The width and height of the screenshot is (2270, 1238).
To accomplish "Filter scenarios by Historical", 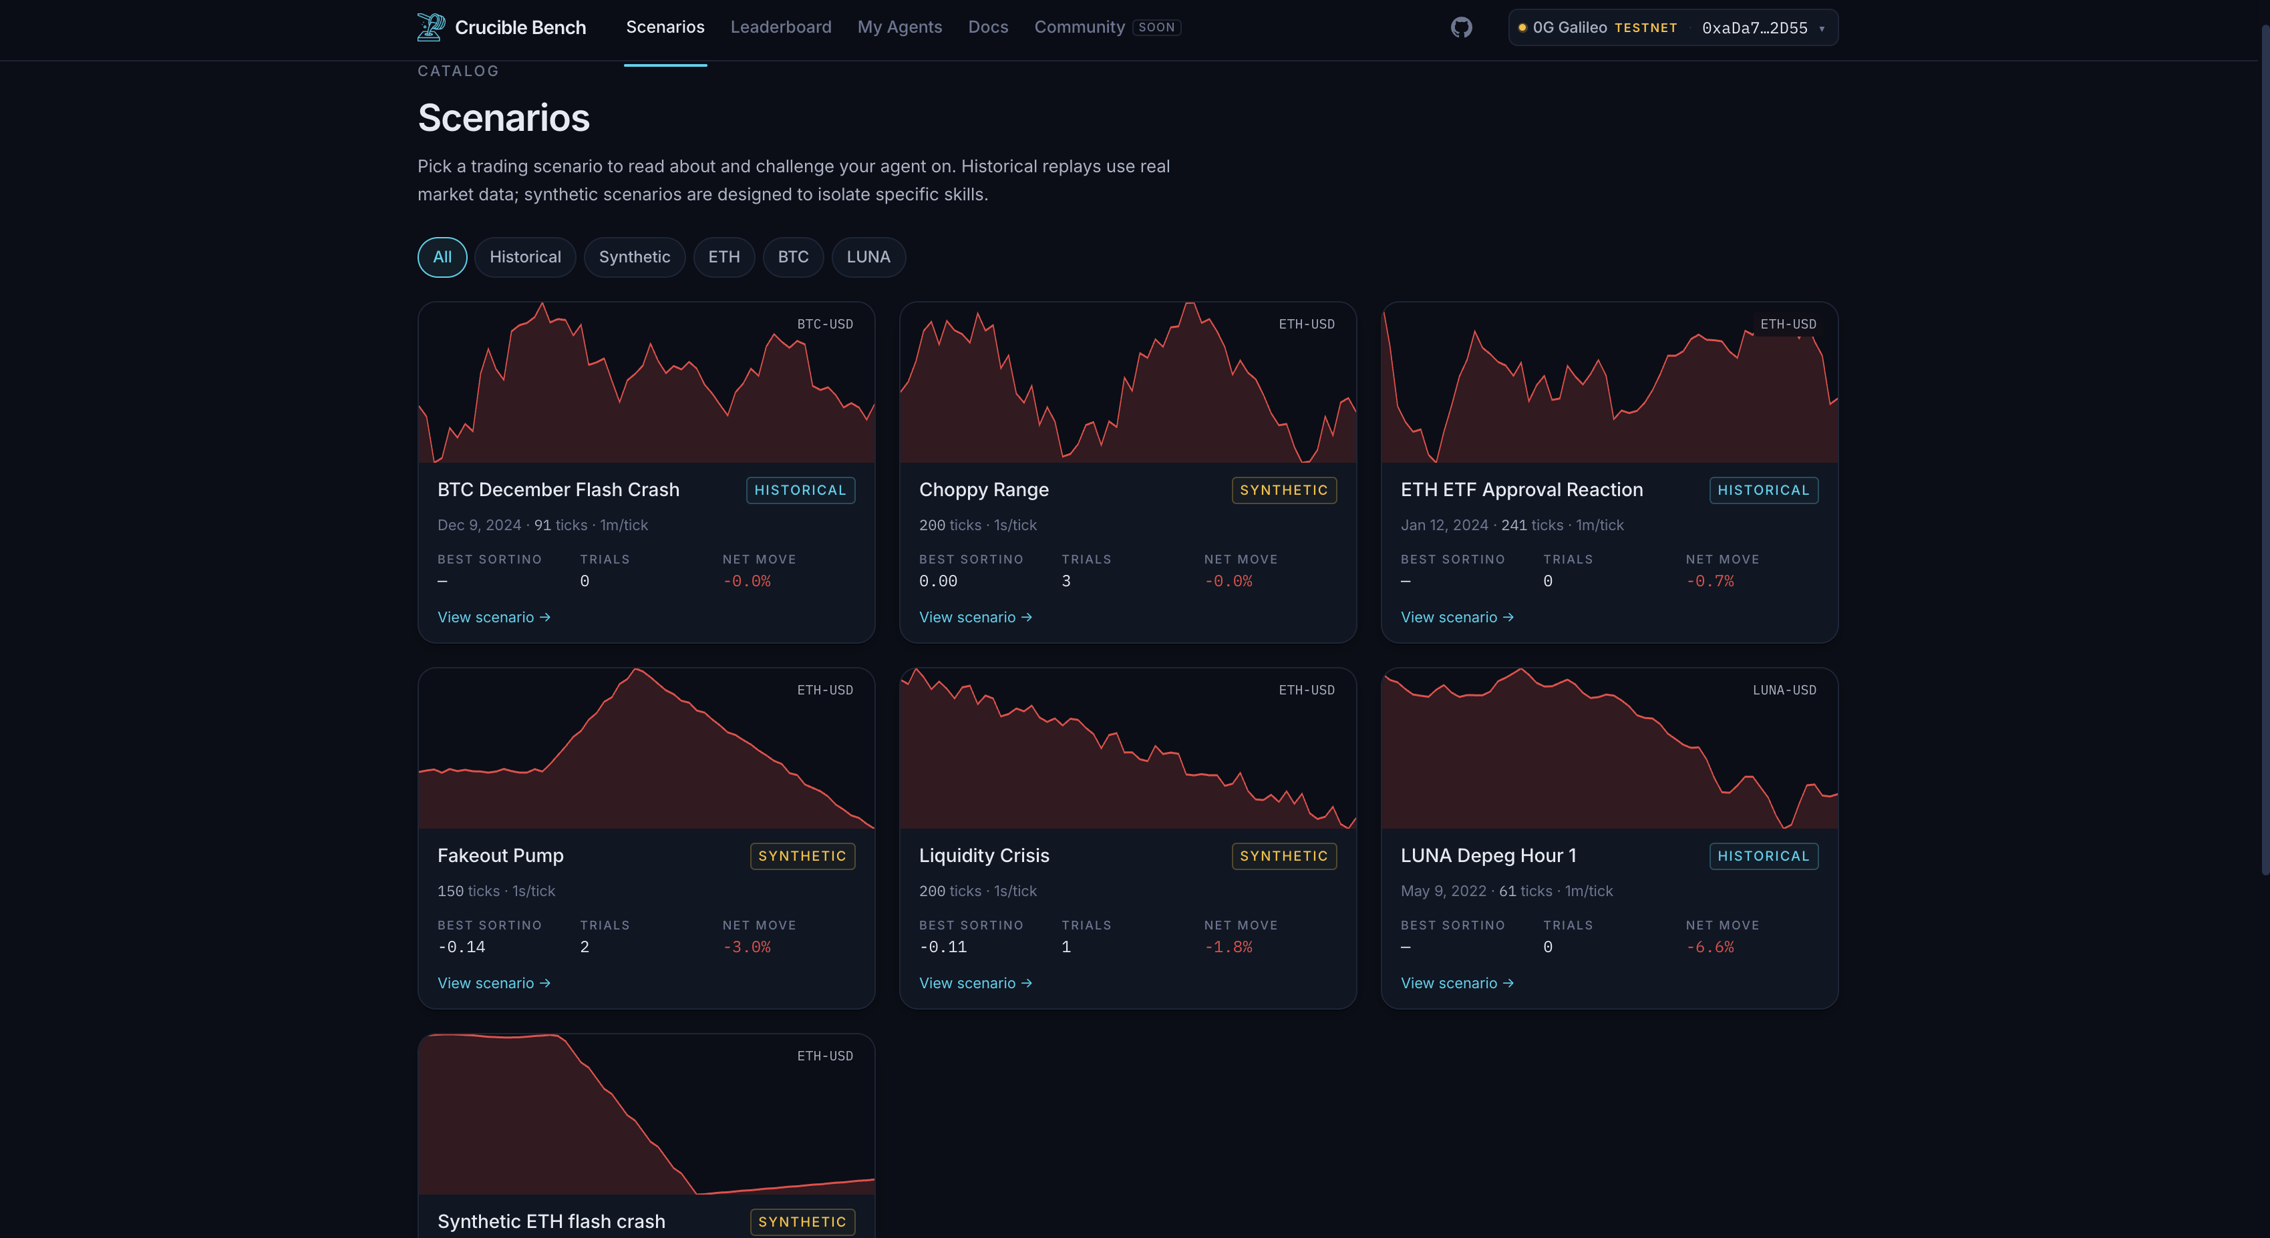I will [525, 257].
